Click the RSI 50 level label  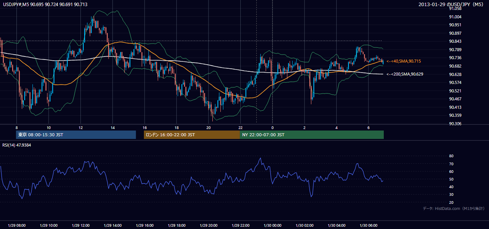point(451,179)
